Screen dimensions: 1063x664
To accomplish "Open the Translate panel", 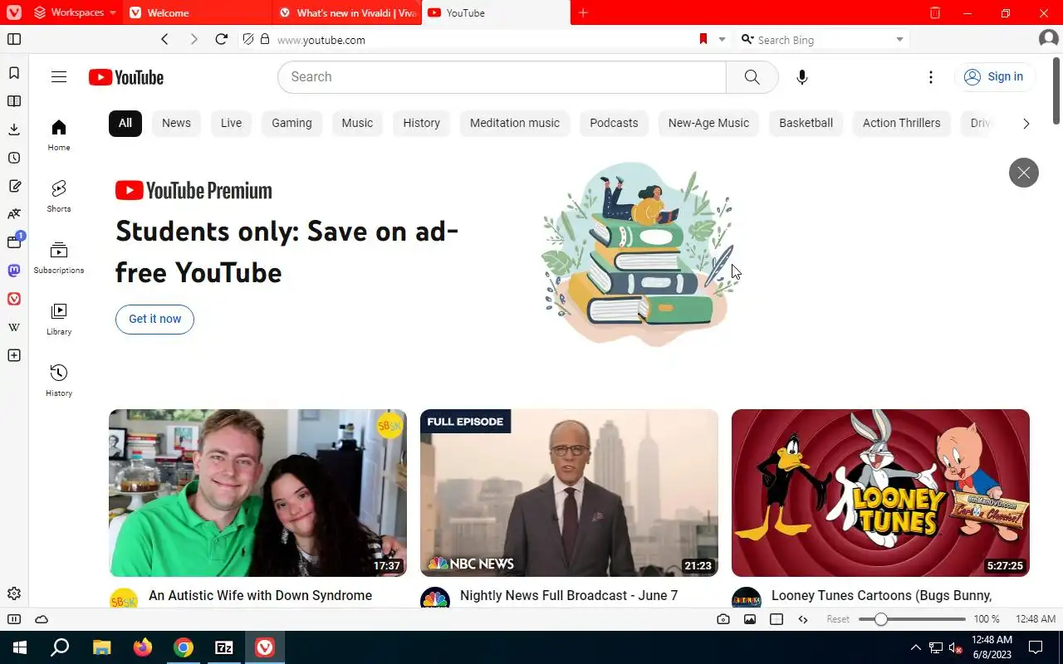I will tap(14, 214).
